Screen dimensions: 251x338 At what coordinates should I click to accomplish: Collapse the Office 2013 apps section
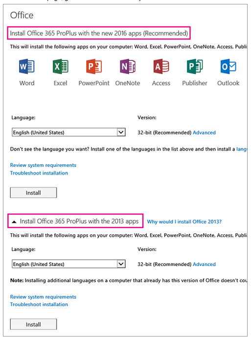click(x=14, y=222)
